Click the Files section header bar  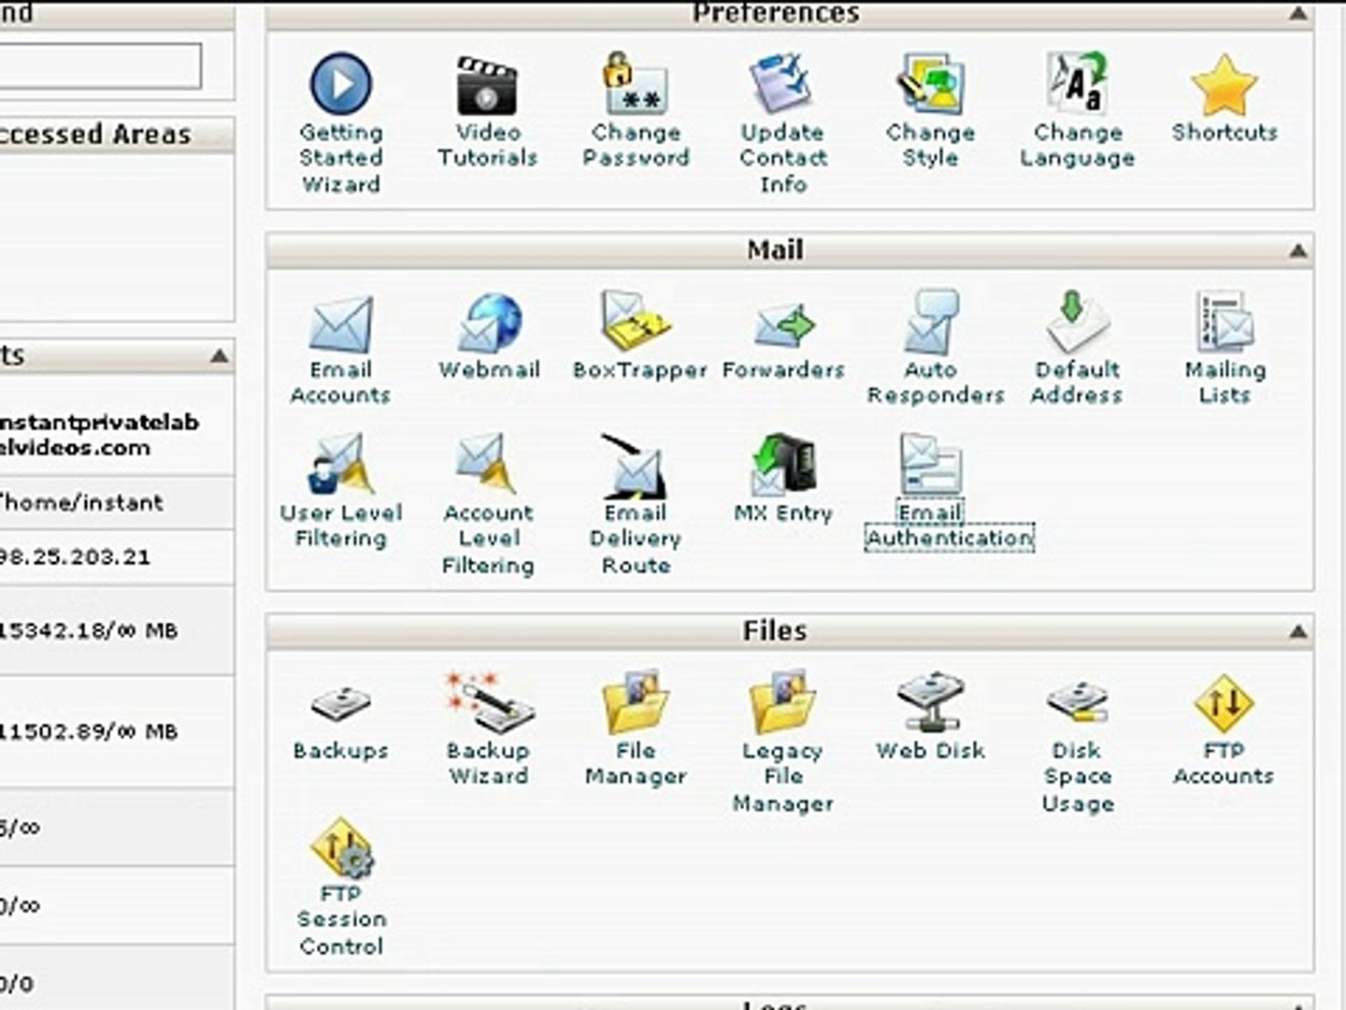tap(790, 632)
